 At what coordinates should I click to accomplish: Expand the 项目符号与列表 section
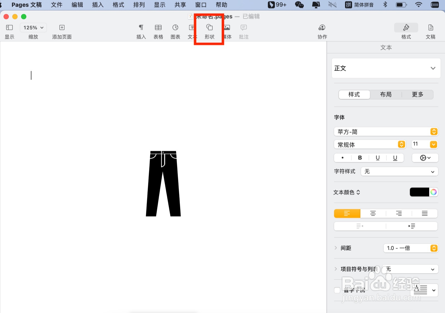click(336, 269)
